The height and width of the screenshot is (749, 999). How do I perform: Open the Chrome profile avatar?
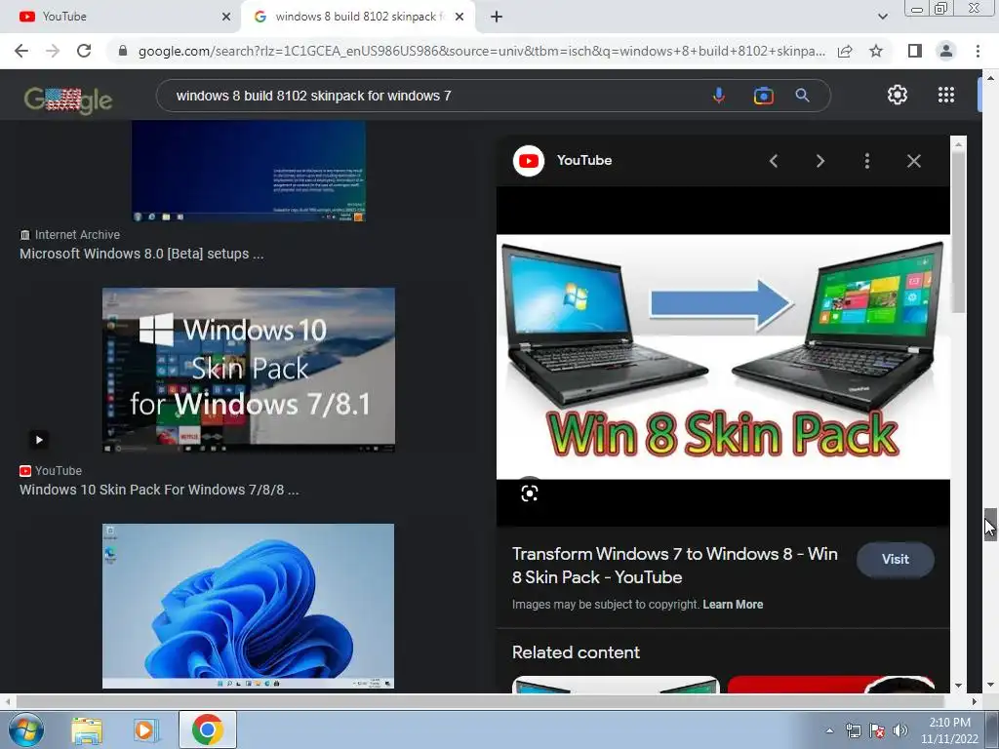click(x=946, y=51)
